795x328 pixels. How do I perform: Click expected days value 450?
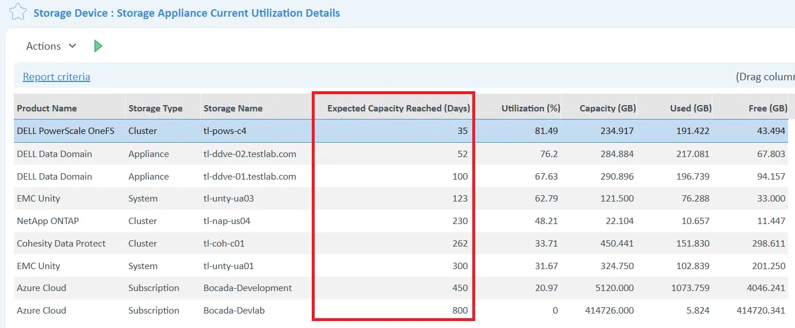pyautogui.click(x=460, y=288)
